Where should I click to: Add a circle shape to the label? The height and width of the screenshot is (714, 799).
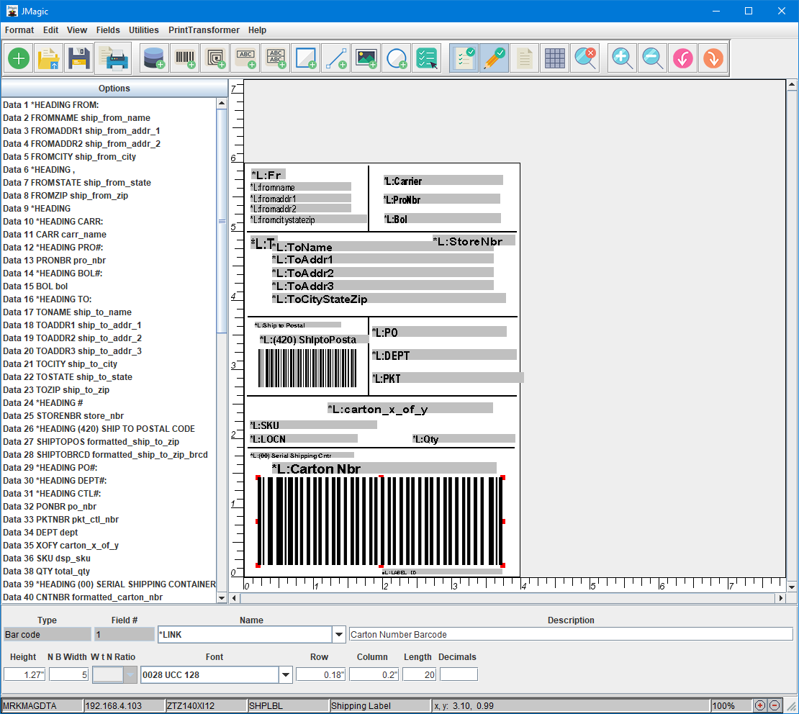click(397, 58)
